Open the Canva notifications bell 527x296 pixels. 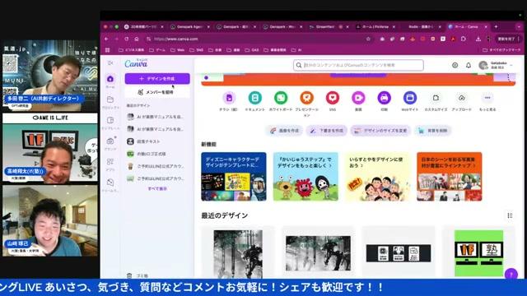[x=469, y=65]
